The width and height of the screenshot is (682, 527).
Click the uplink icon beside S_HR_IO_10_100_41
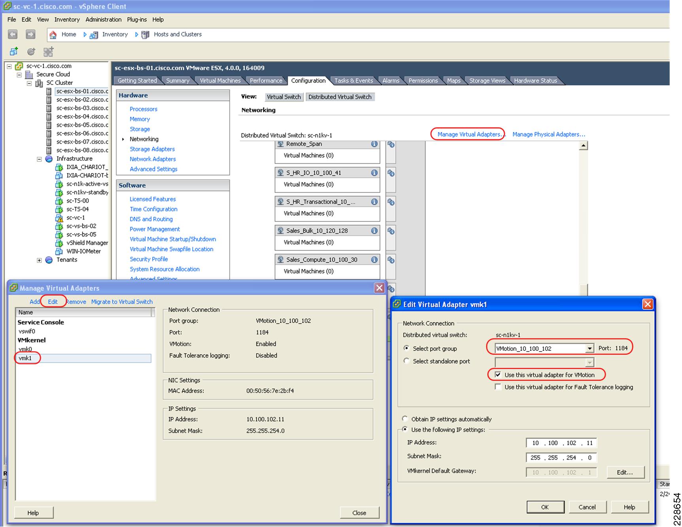(x=391, y=173)
